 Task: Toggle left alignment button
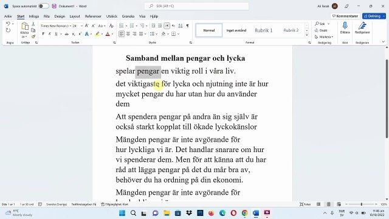(122, 34)
